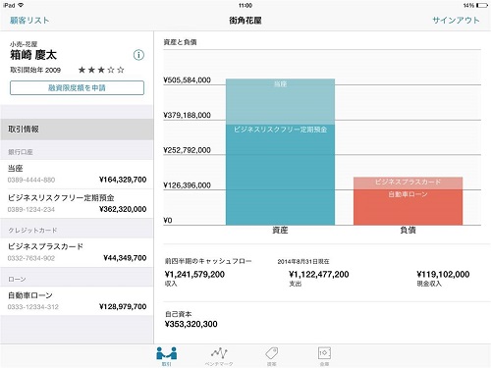Open the 自動車ローン account row
Image resolution: width=491 pixels, height=368 pixels.
[x=77, y=301]
